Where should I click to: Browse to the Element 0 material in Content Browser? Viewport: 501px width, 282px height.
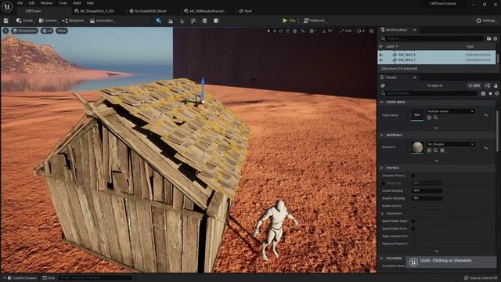435,150
